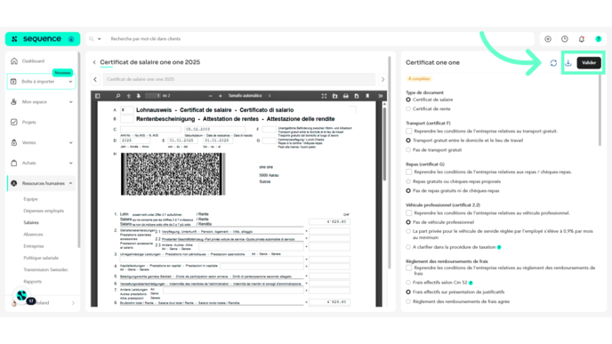This screenshot has height=344, width=612.
Task: Select Repas gratuits ou chèques-repas proposés
Action: (x=408, y=181)
